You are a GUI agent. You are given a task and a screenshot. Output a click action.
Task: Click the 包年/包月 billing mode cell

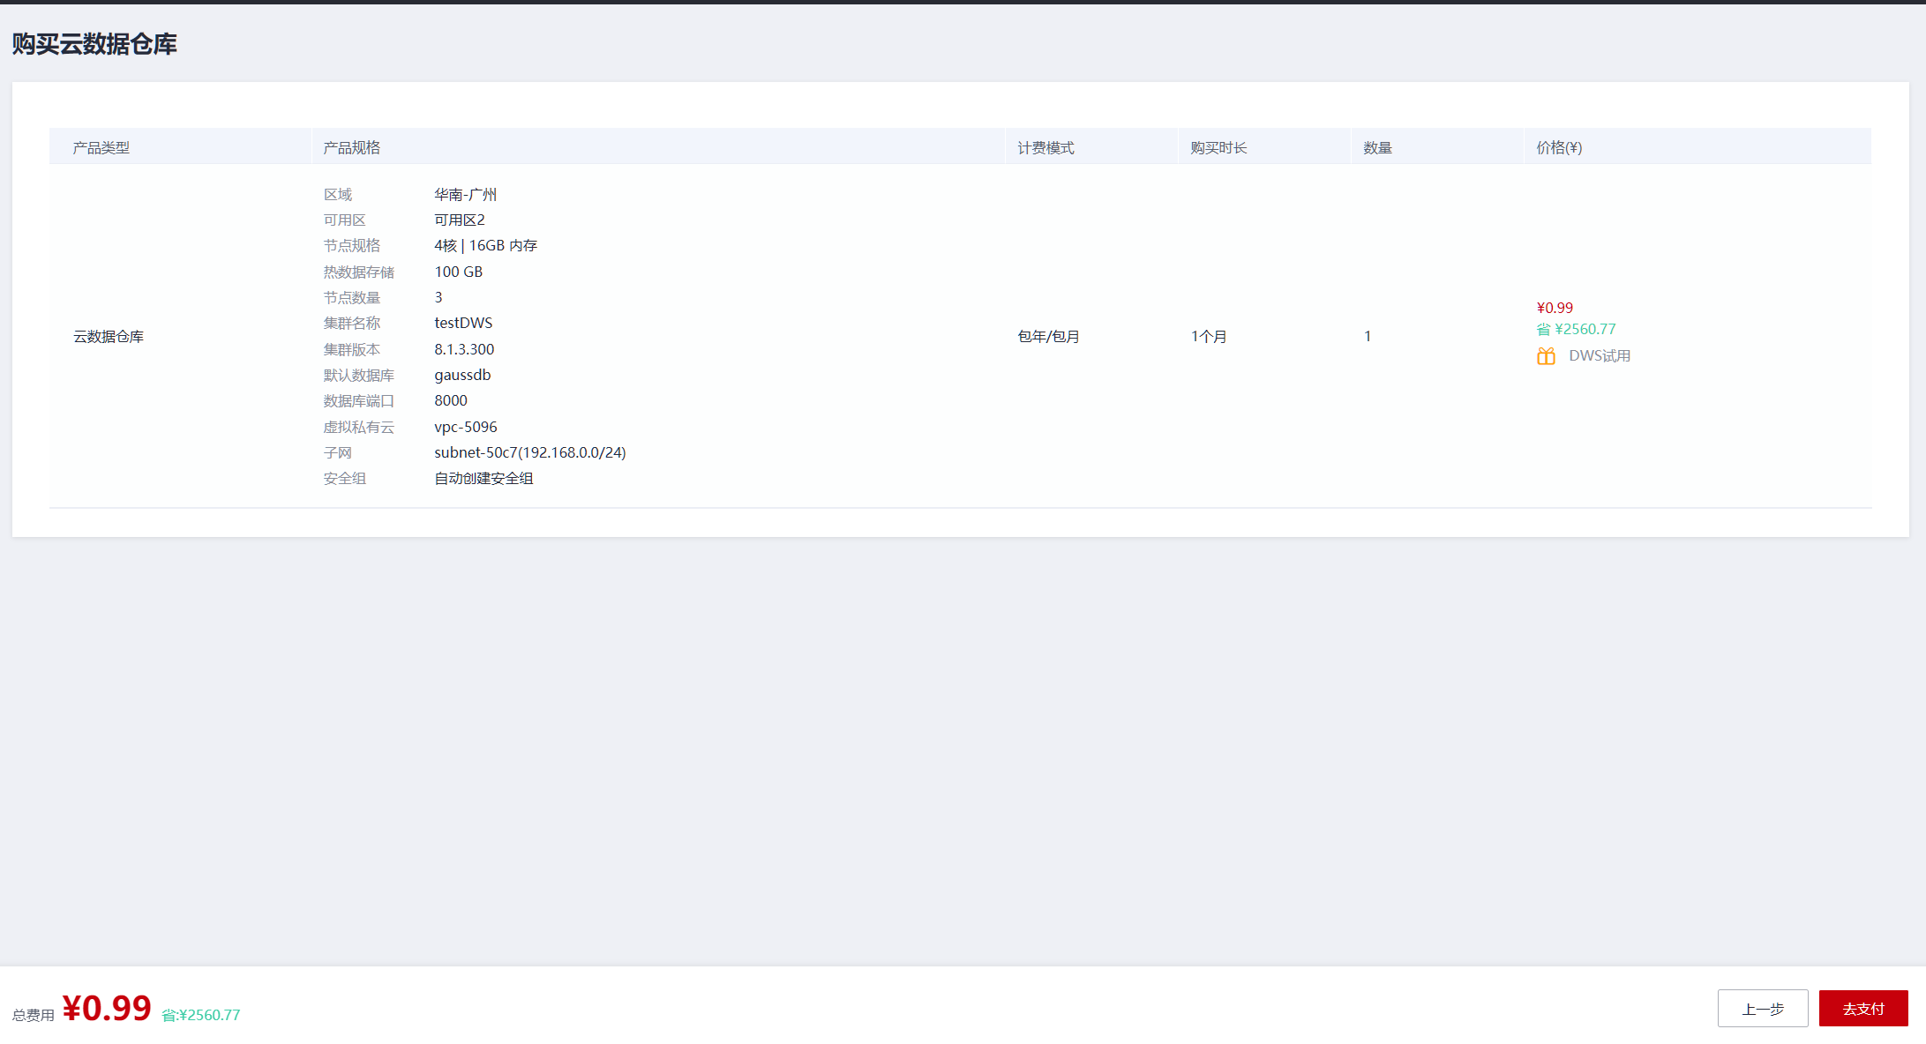click(x=1048, y=337)
